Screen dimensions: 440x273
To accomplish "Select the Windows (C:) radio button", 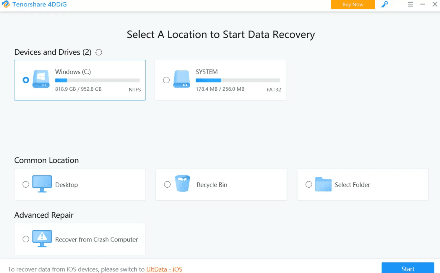I will click(26, 80).
